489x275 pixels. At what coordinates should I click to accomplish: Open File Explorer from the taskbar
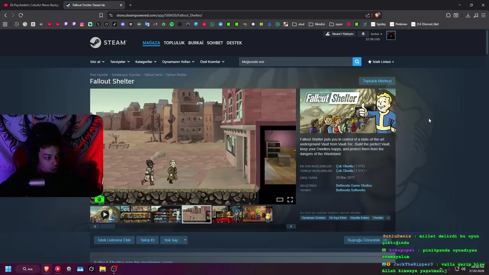point(102,269)
